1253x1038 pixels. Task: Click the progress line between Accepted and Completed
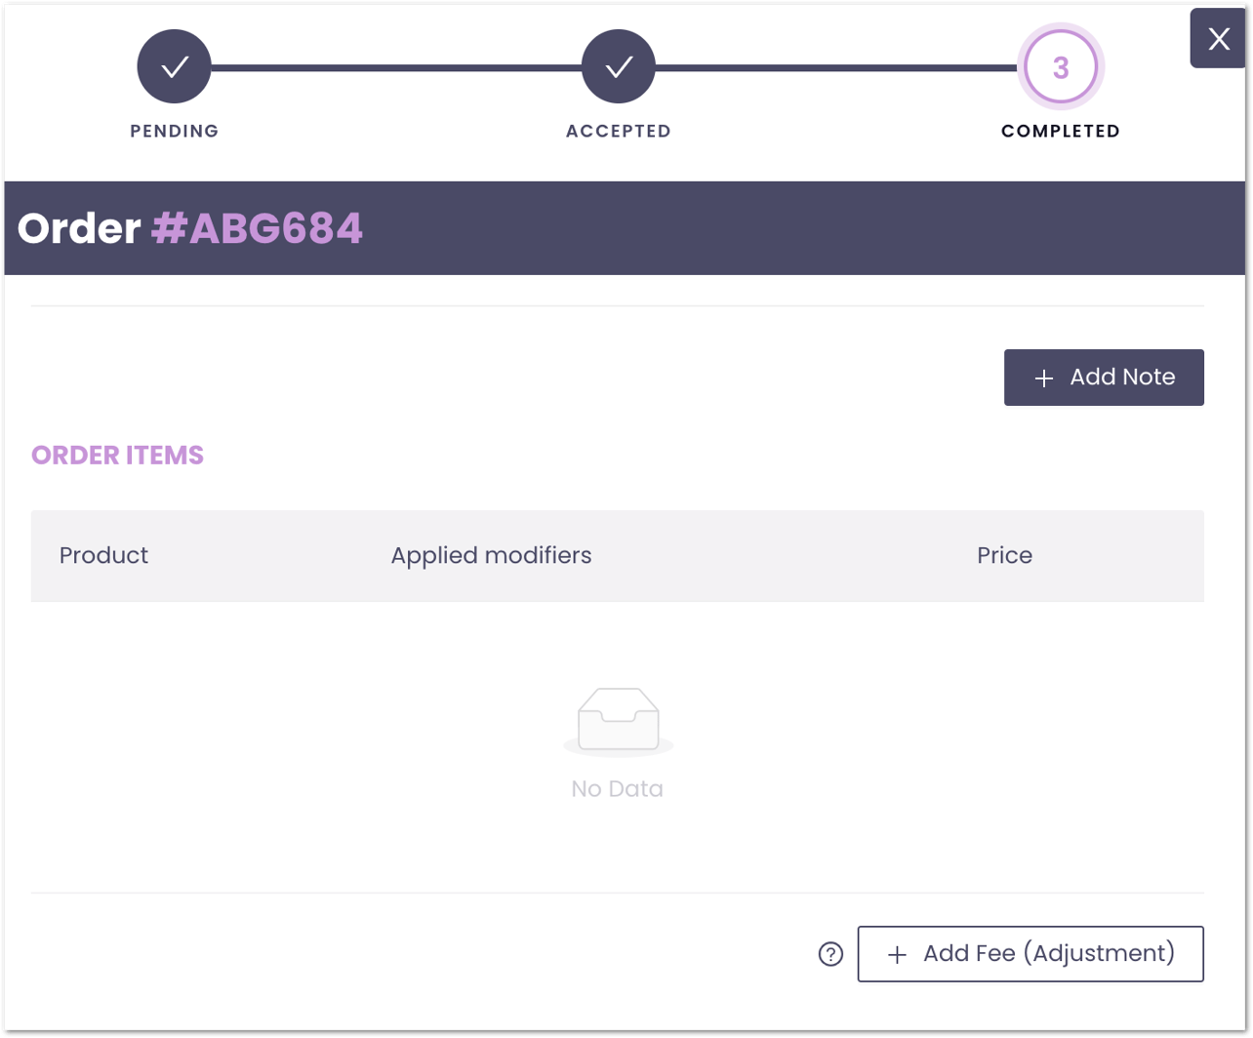click(x=839, y=65)
